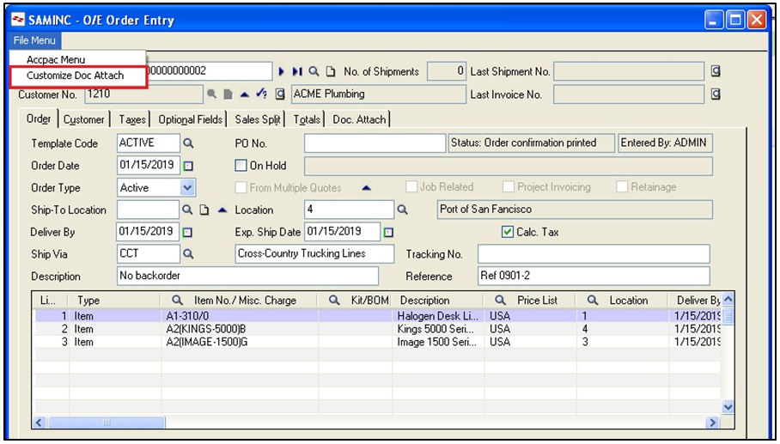Open the Optional Fields tab
The width and height of the screenshot is (780, 444).
190,119
